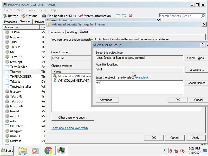Sort services by the Name column

click(21, 27)
